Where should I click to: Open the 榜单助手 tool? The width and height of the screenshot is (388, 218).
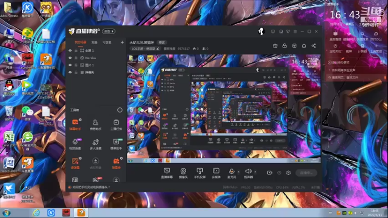116,144
